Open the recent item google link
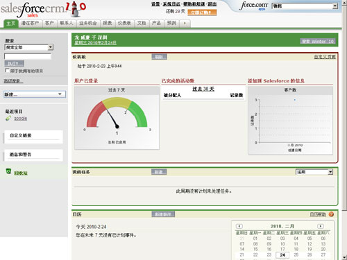 (x=20, y=119)
